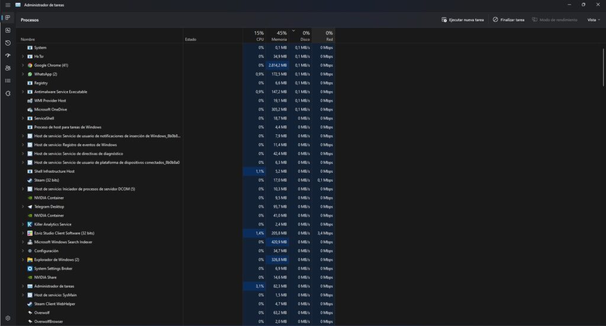Image resolution: width=606 pixels, height=326 pixels.
Task: Expand the Google Chrome (41) process group
Action: 22,65
